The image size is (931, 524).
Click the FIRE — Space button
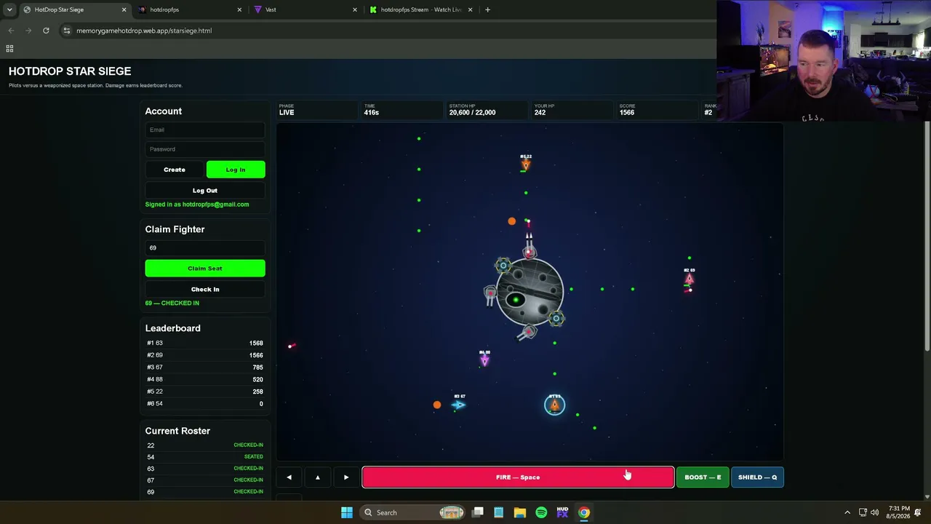point(518,477)
